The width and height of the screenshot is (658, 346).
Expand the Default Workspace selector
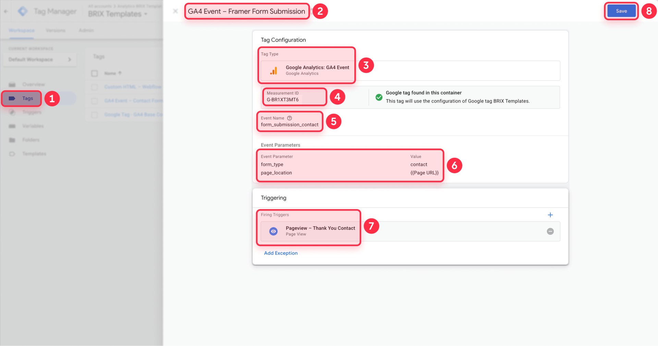[x=40, y=59]
